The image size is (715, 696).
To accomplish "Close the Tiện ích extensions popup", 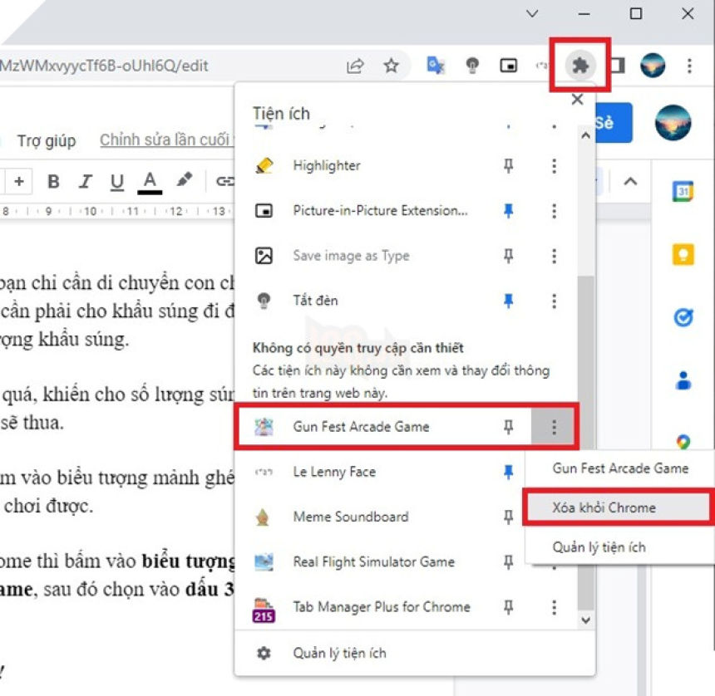I will click(x=577, y=100).
